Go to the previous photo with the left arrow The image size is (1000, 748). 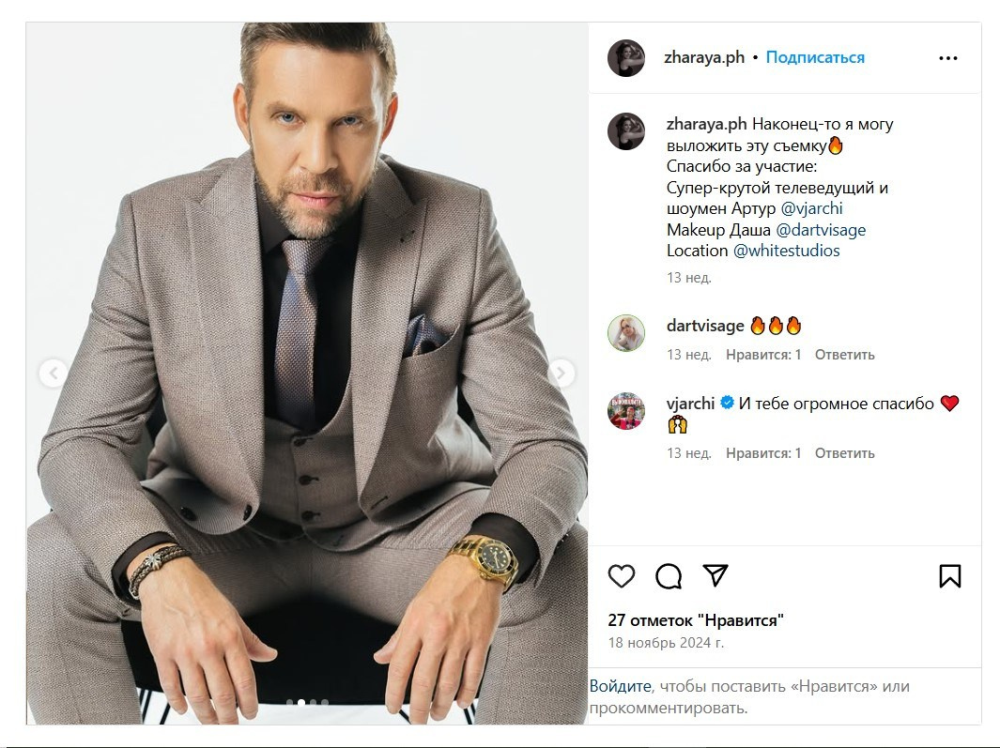click(51, 372)
